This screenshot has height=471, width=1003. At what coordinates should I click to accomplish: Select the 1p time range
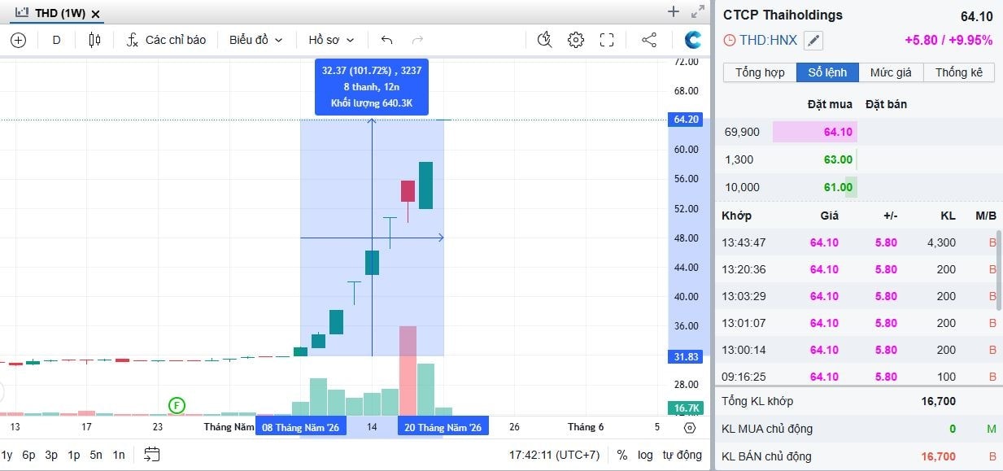click(x=74, y=455)
